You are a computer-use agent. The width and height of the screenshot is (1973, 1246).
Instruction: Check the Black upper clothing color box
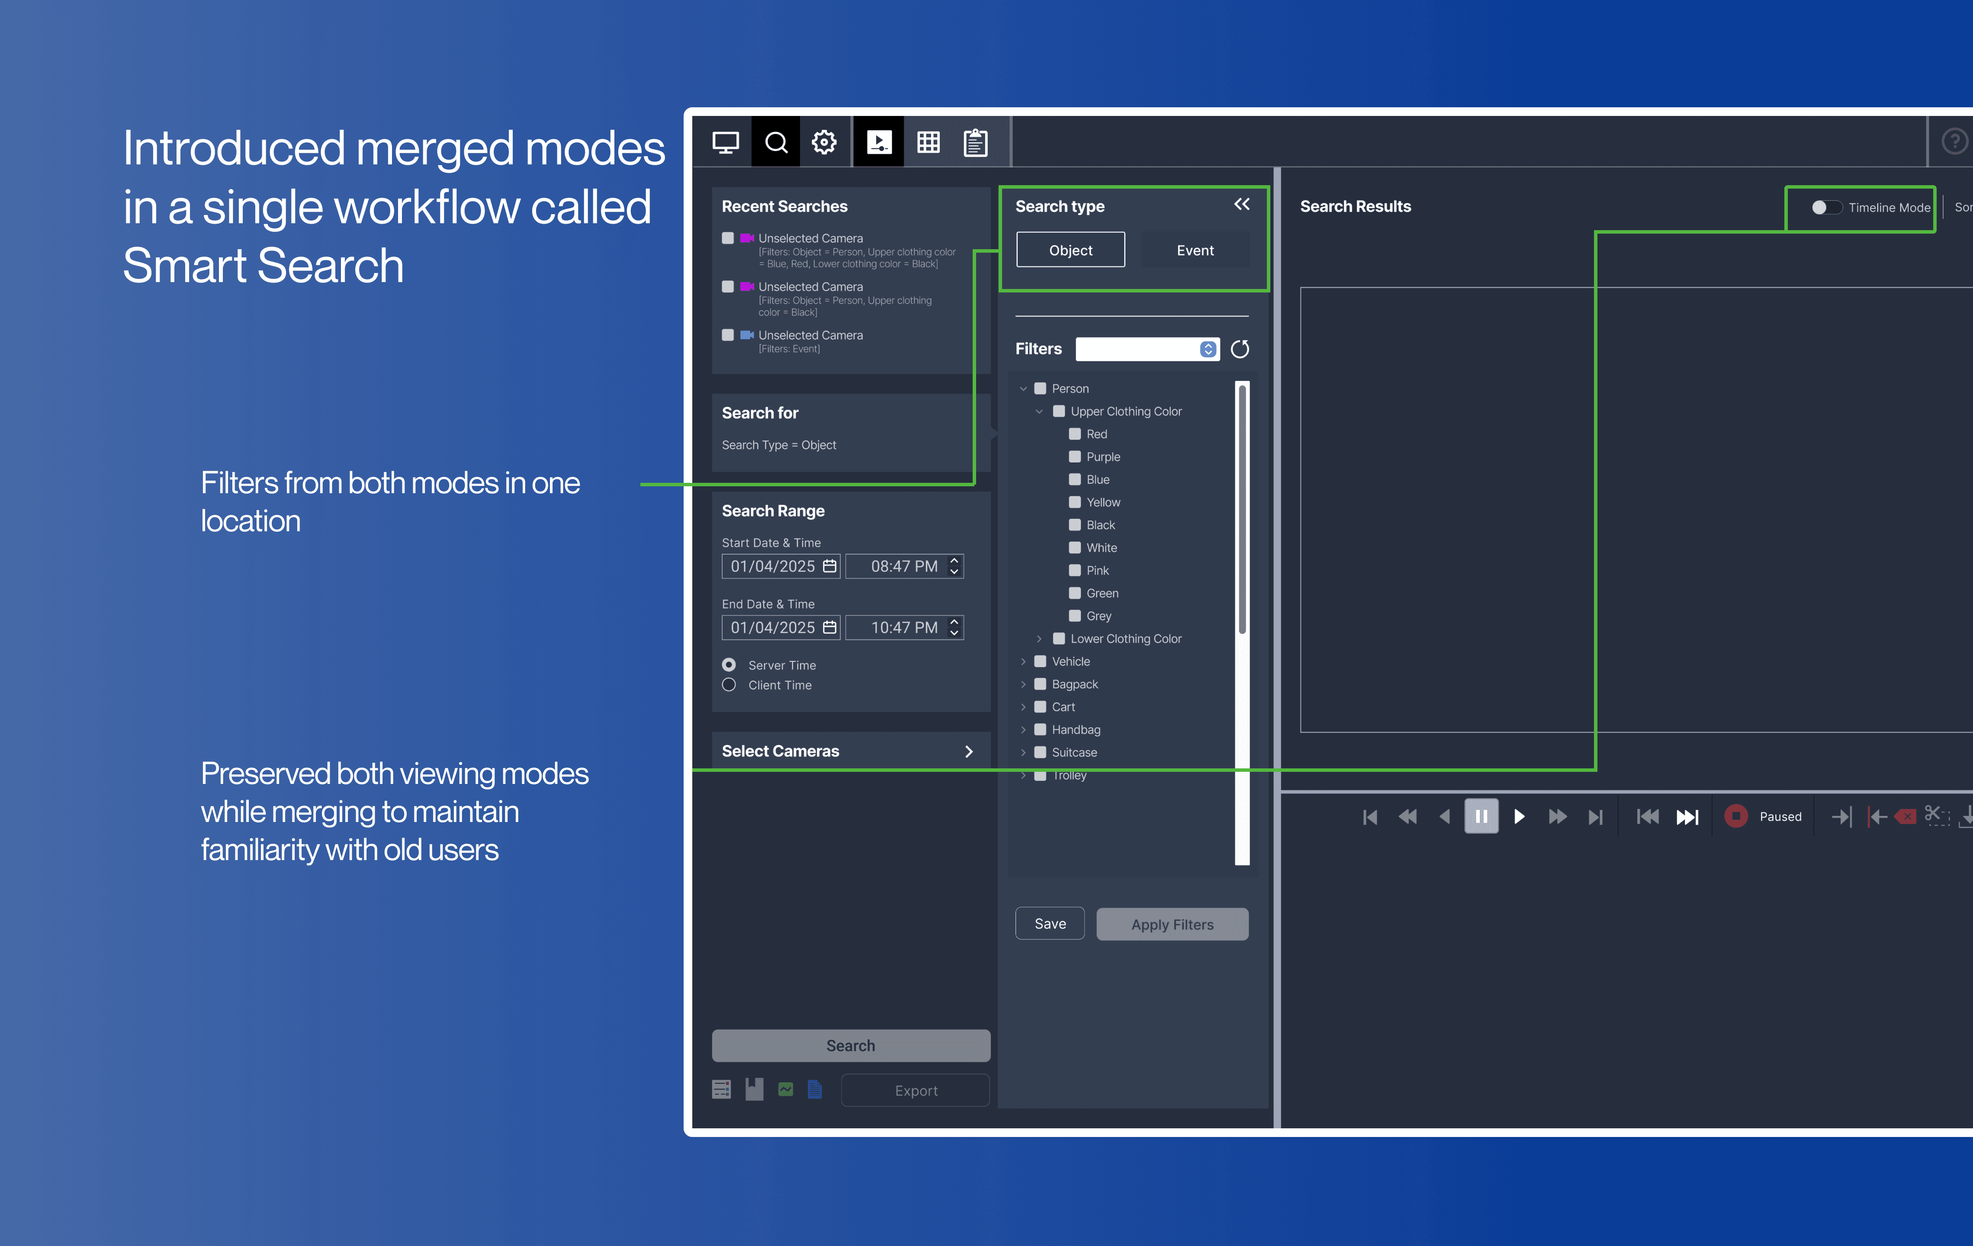click(x=1074, y=525)
